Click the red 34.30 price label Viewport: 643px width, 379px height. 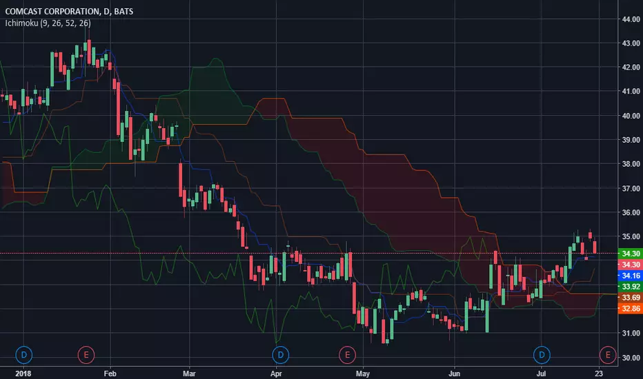(631, 265)
